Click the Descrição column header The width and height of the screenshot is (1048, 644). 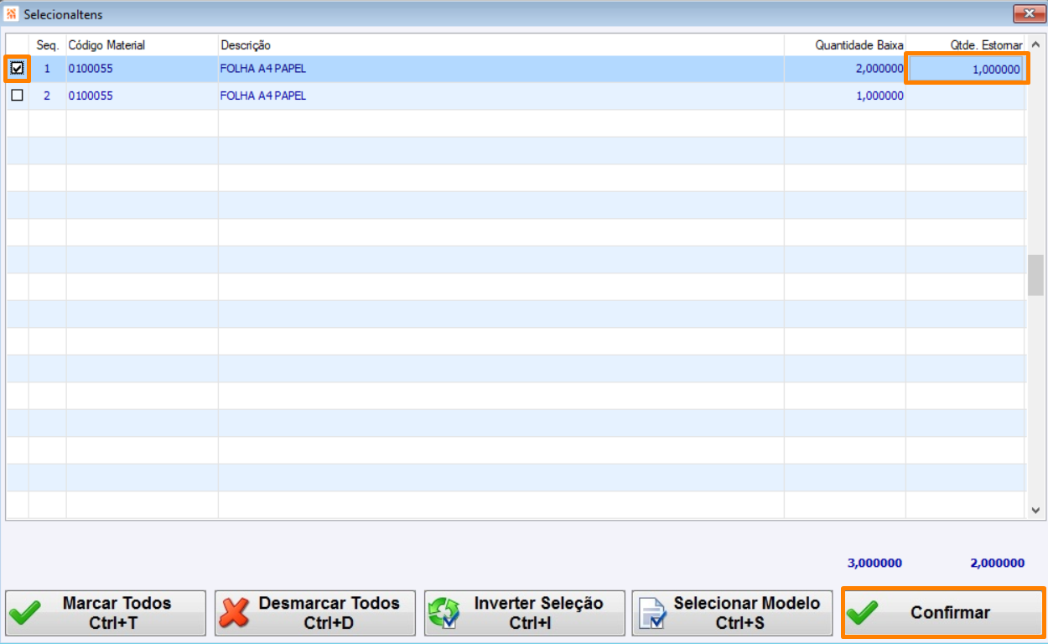(x=501, y=45)
